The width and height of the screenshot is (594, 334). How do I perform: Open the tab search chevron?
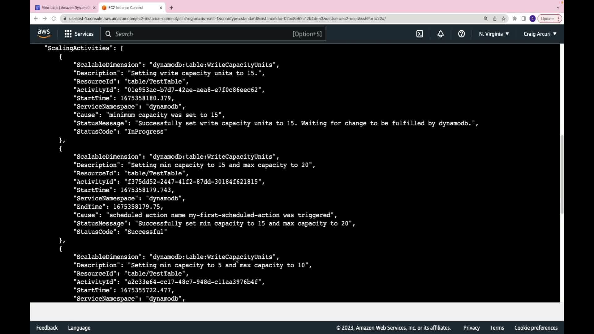point(558,8)
